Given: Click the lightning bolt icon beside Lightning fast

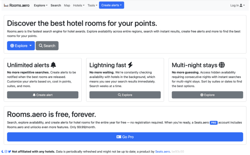Looking at the screenshot, I should (130, 65).
